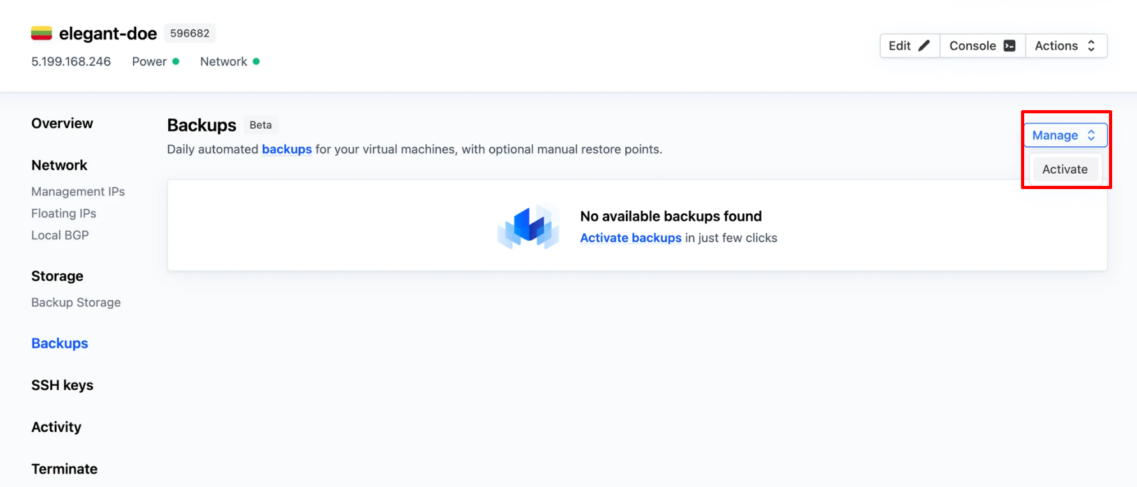Screen dimensions: 1137x487
Task: Click the Lithuania flag icon
Action: tap(41, 33)
